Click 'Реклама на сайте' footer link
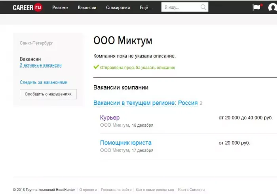Viewport: 277px width, 194px height. point(116,190)
